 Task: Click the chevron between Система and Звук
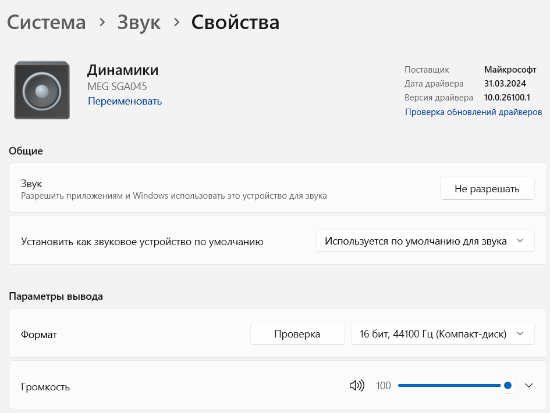102,23
